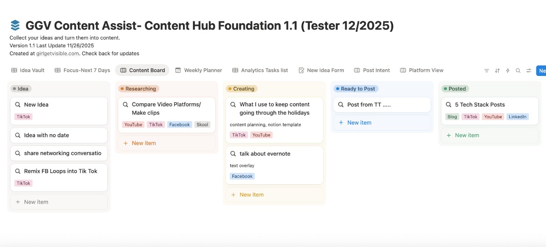Open the Weekly Planner tab

[198, 71]
